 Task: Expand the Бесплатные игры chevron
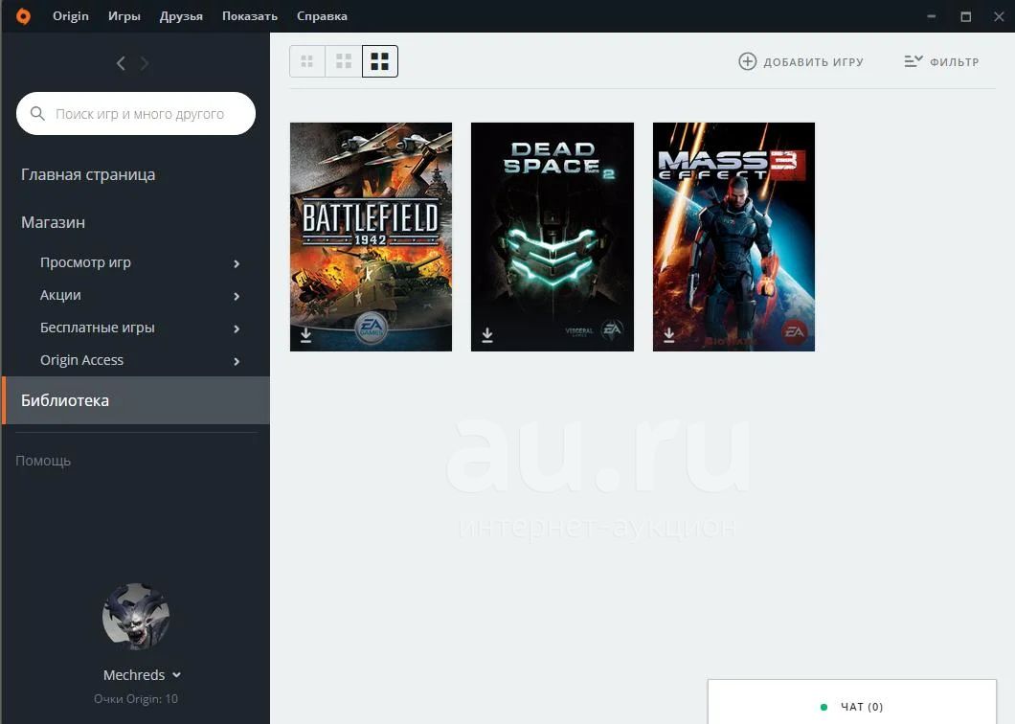[x=237, y=329]
